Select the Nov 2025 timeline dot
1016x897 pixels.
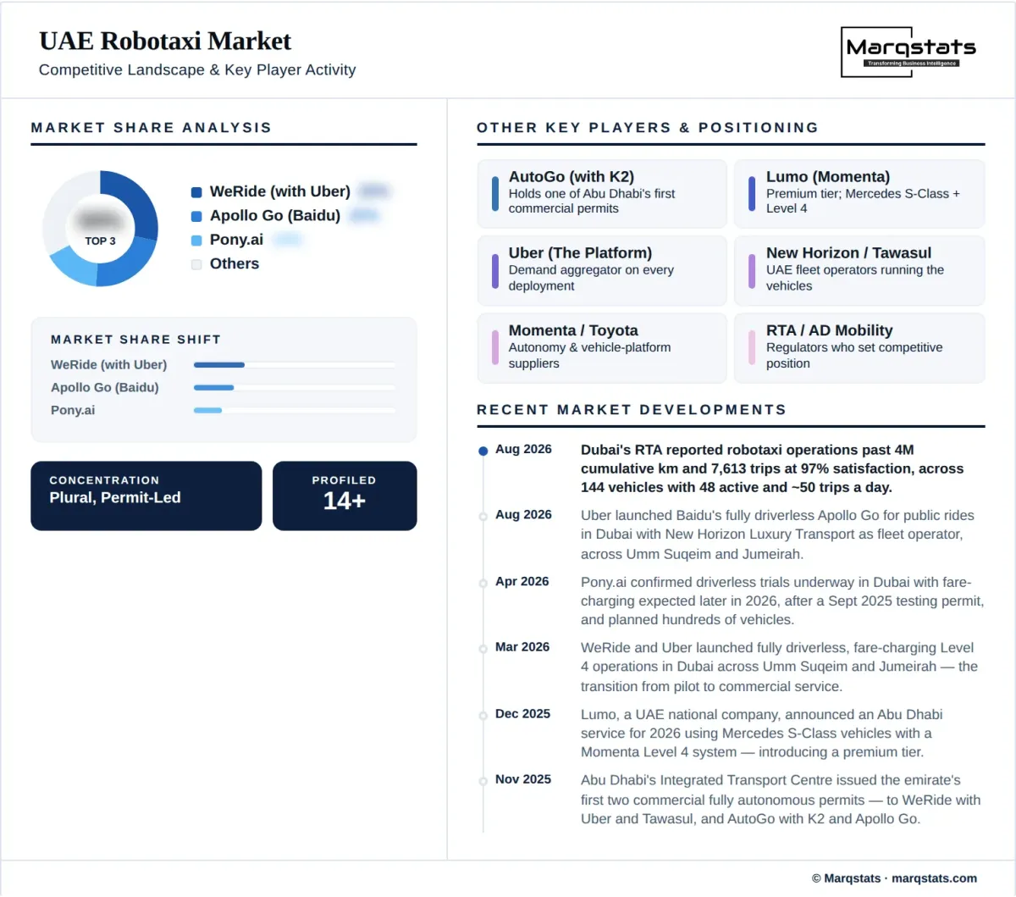483,781
